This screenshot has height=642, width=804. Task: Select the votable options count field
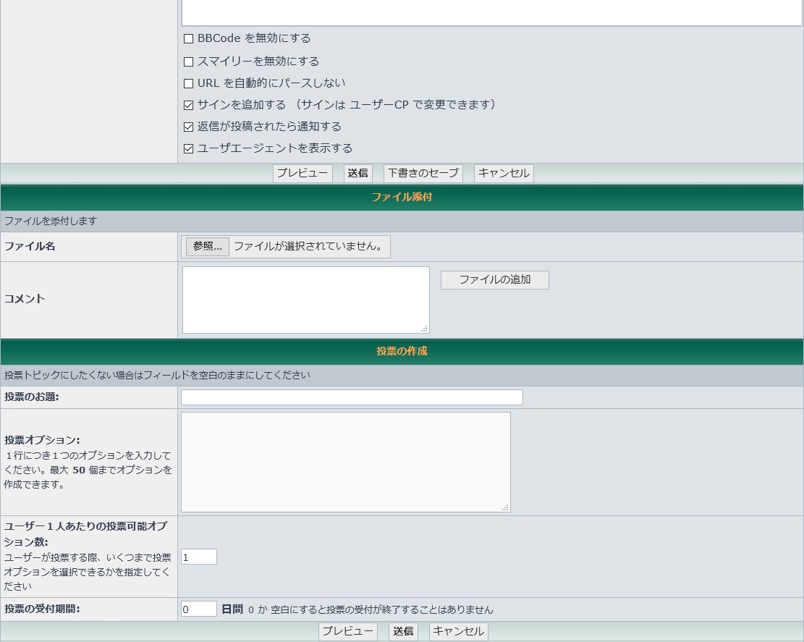click(x=199, y=557)
